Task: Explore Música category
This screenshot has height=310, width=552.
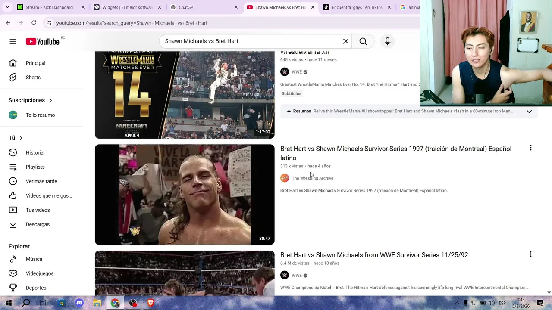Action: pos(41,259)
